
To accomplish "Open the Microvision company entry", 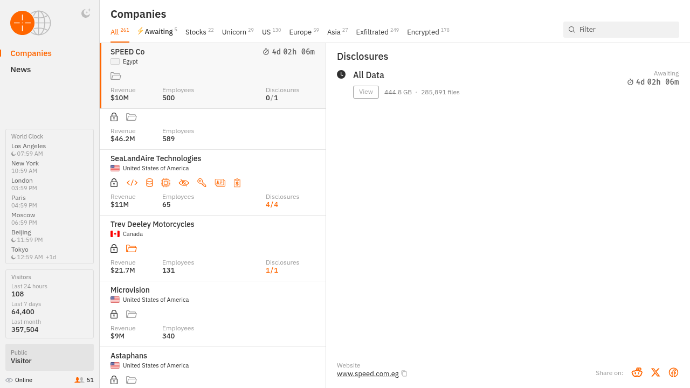I will (213, 314).
